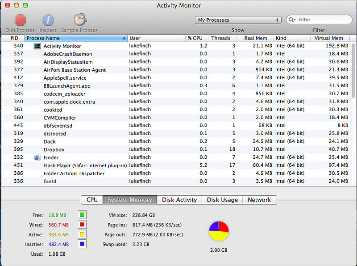
Task: Click the red Wired memory color swatch
Action: tap(82, 225)
